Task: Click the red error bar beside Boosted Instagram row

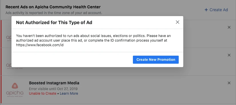Action: coord(1,90)
